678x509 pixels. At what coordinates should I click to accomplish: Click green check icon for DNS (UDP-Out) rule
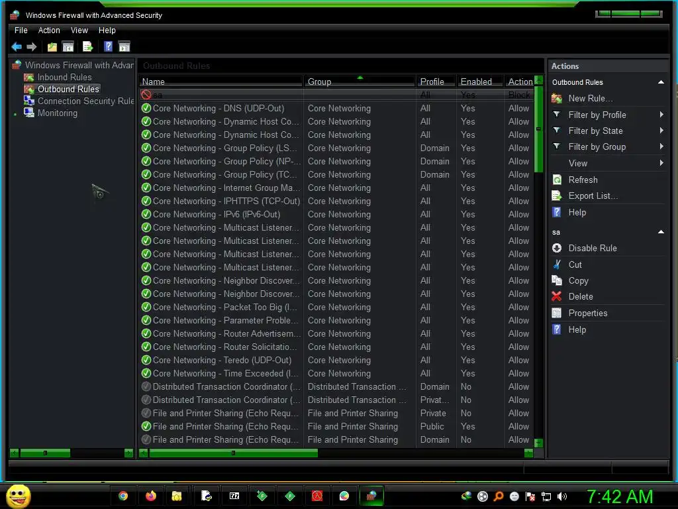[x=146, y=108]
